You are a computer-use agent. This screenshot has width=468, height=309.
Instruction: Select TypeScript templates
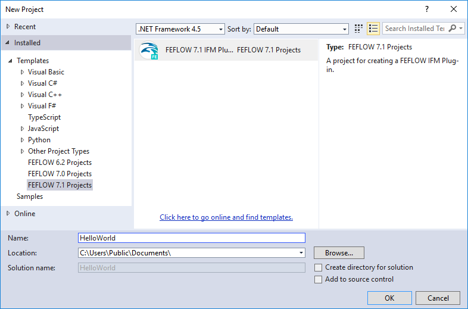point(44,117)
